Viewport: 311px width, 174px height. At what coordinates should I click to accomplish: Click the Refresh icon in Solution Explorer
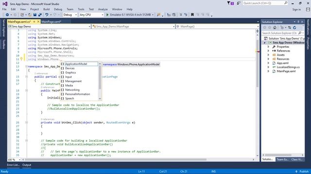click(294, 28)
